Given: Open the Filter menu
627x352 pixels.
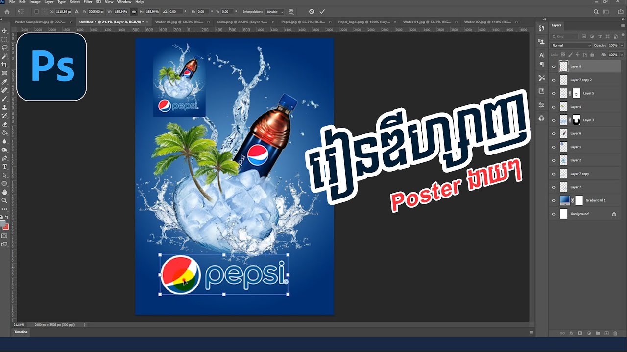Looking at the screenshot, I should point(88,2).
